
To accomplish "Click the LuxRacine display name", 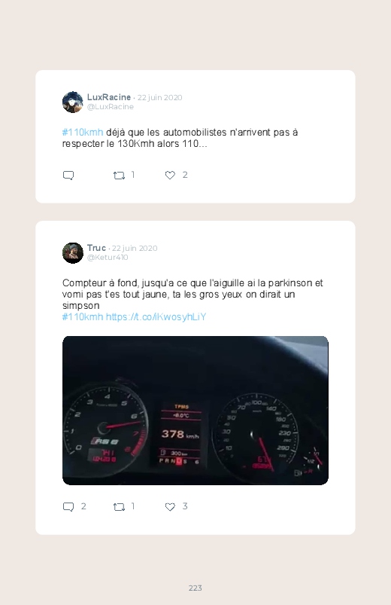I will tap(108, 97).
